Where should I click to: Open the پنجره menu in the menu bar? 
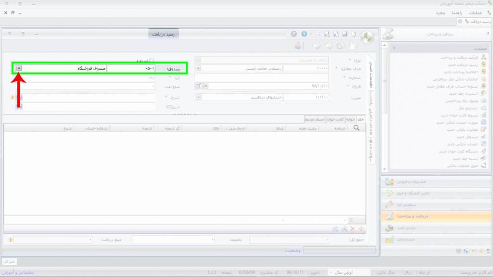tap(440, 13)
